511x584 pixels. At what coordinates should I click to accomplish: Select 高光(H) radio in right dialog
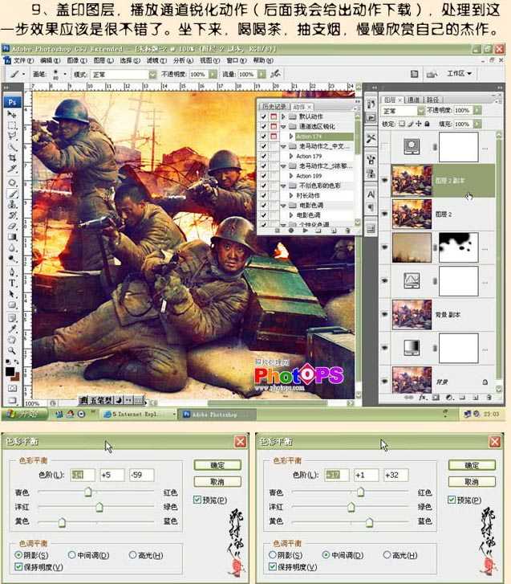(x=387, y=555)
